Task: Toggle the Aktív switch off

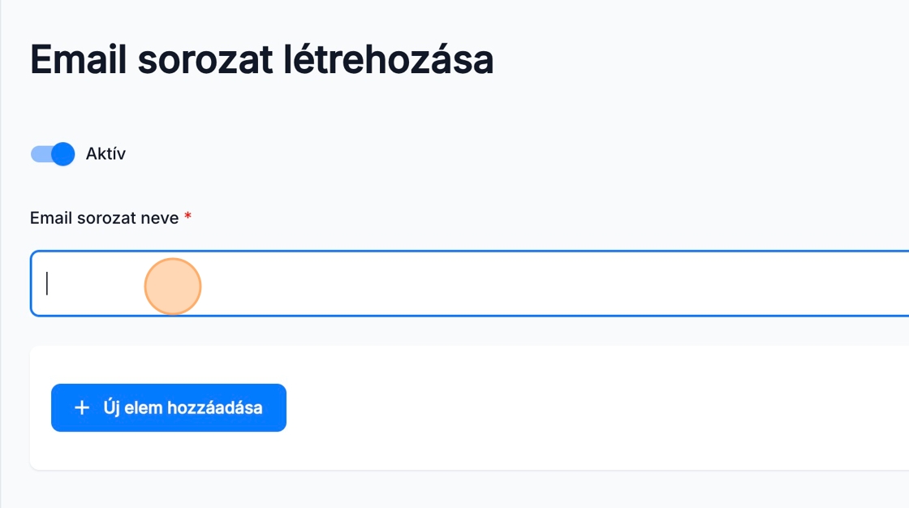Action: pos(53,153)
